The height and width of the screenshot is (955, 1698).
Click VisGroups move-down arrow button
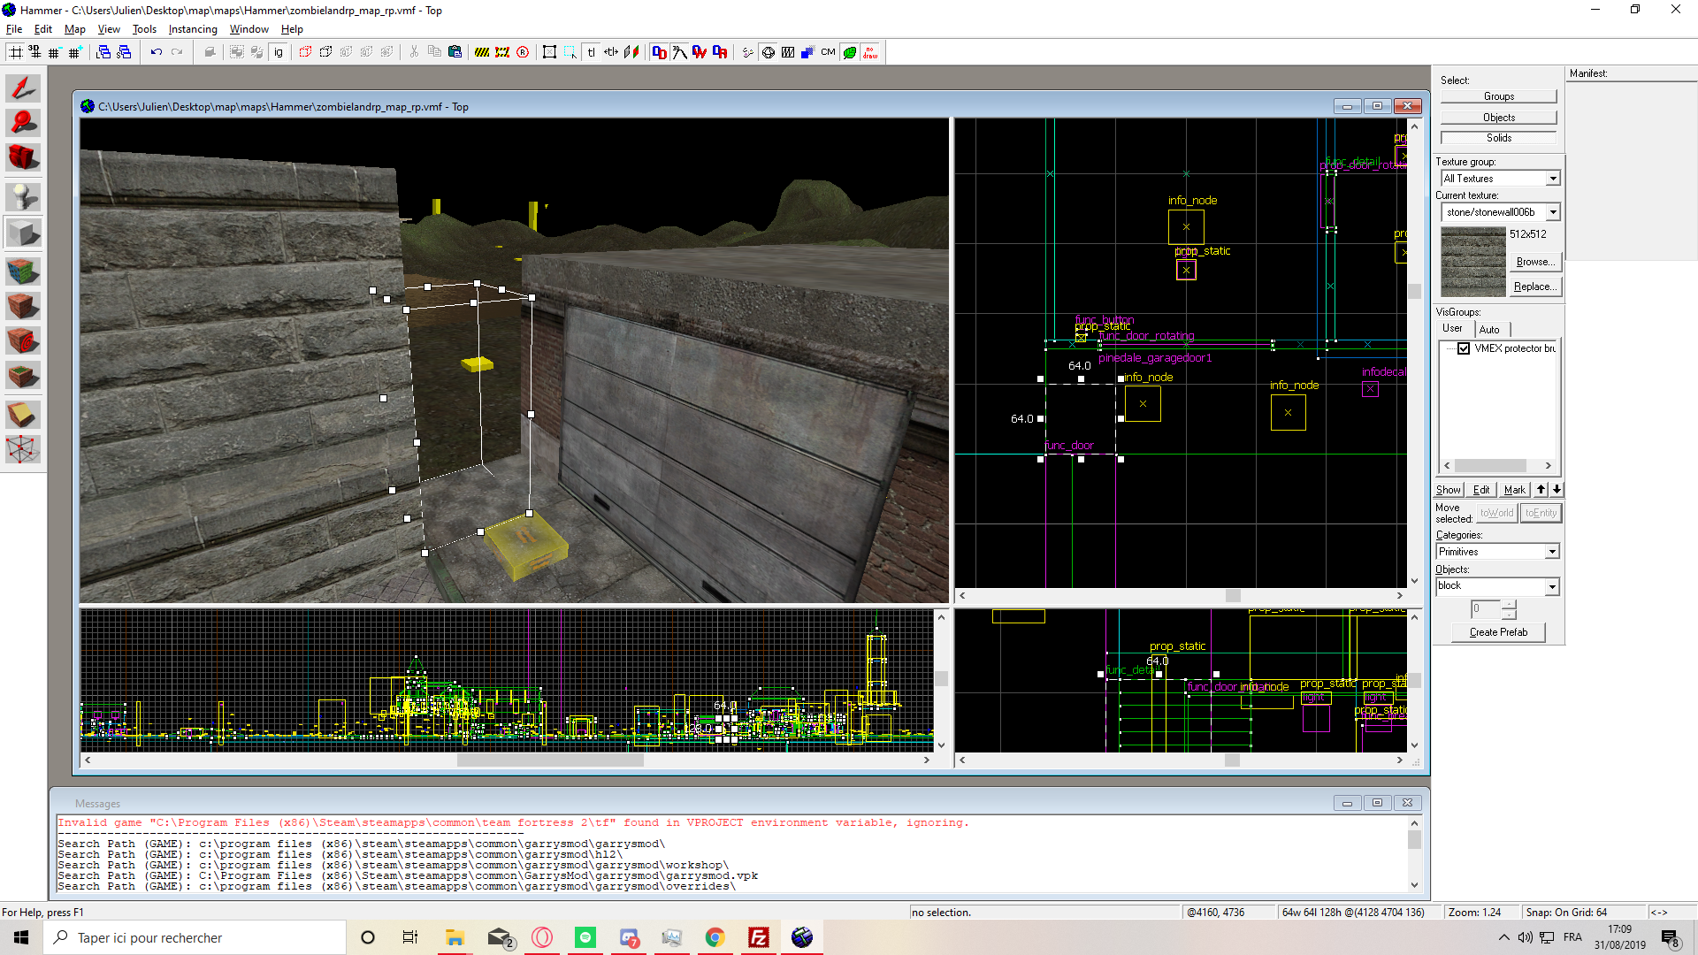point(1556,490)
